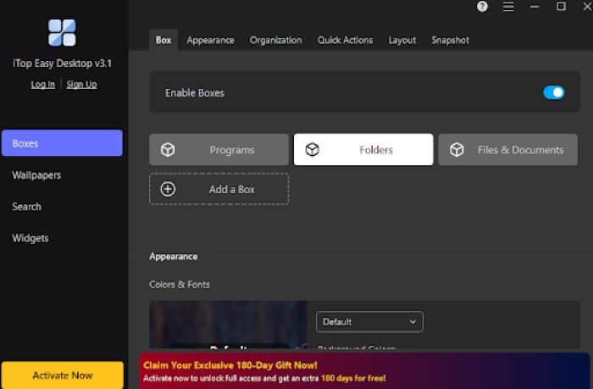Open the Snapshot tab
Image resolution: width=593 pixels, height=389 pixels.
pos(450,40)
